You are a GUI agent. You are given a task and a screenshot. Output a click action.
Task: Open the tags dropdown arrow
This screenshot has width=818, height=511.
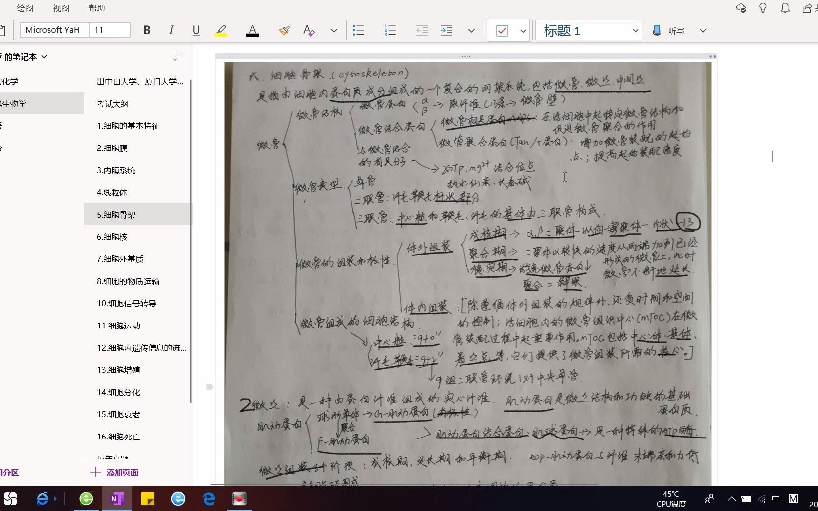[523, 31]
